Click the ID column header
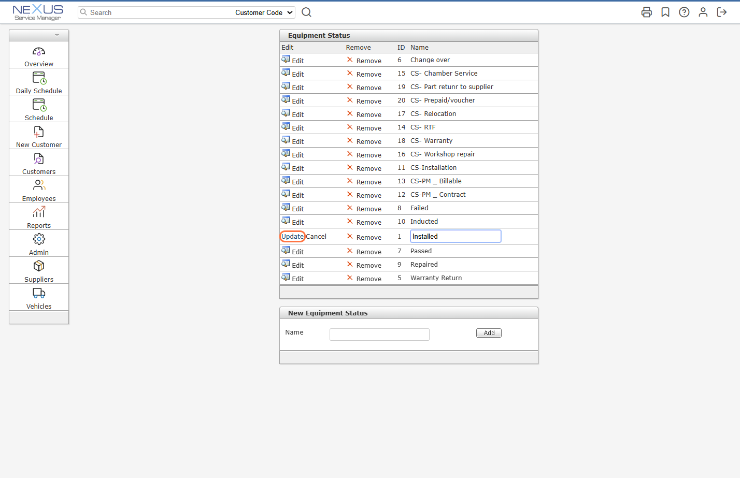Image resolution: width=740 pixels, height=478 pixels. click(401, 47)
